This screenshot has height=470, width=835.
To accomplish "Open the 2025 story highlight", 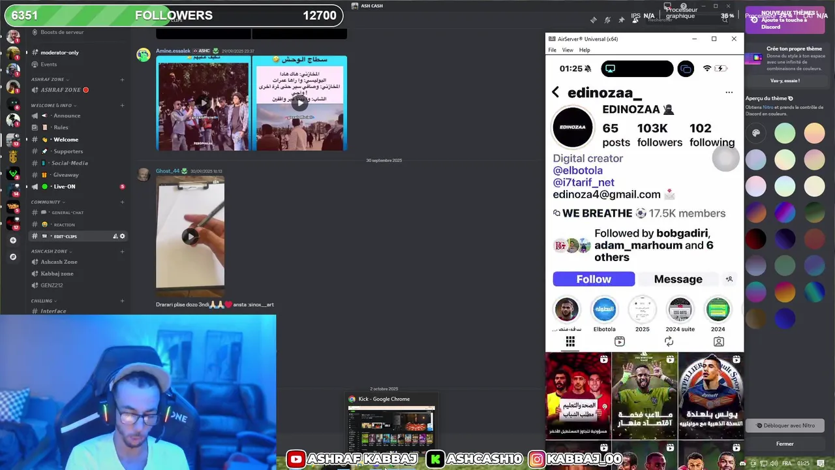I will [642, 315].
